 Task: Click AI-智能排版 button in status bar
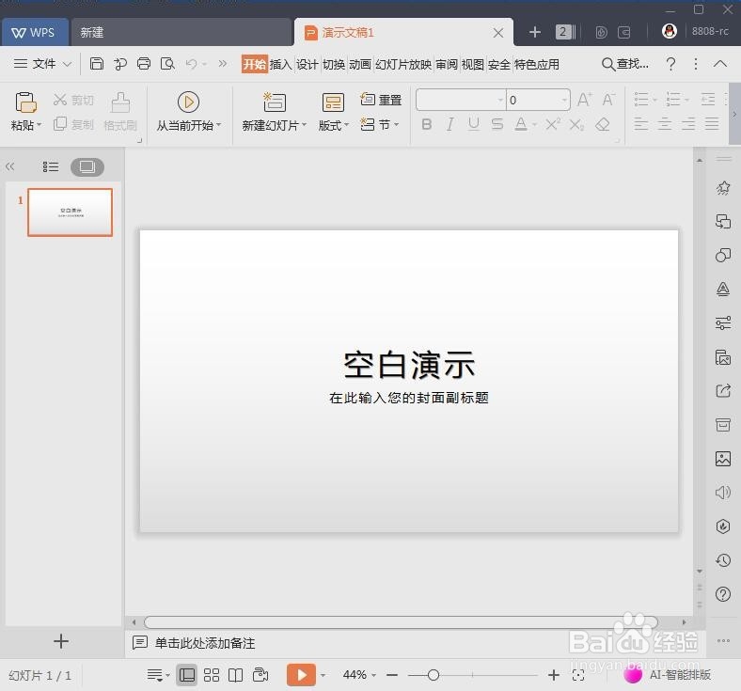[x=668, y=674]
